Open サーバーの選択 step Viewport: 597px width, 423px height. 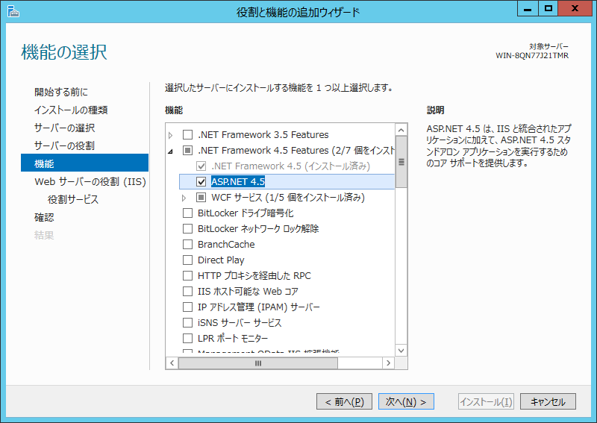coord(64,128)
